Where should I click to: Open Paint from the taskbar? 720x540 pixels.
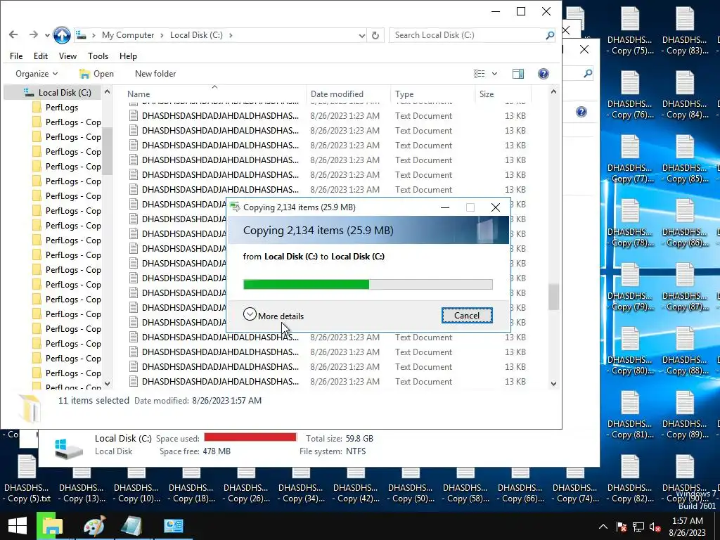(x=95, y=526)
